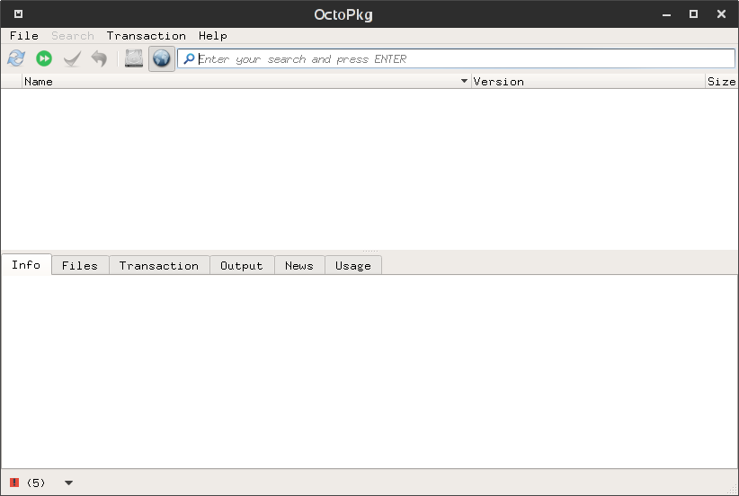The image size is (739, 496).
Task: Click the commit checkmark icon
Action: pos(72,59)
